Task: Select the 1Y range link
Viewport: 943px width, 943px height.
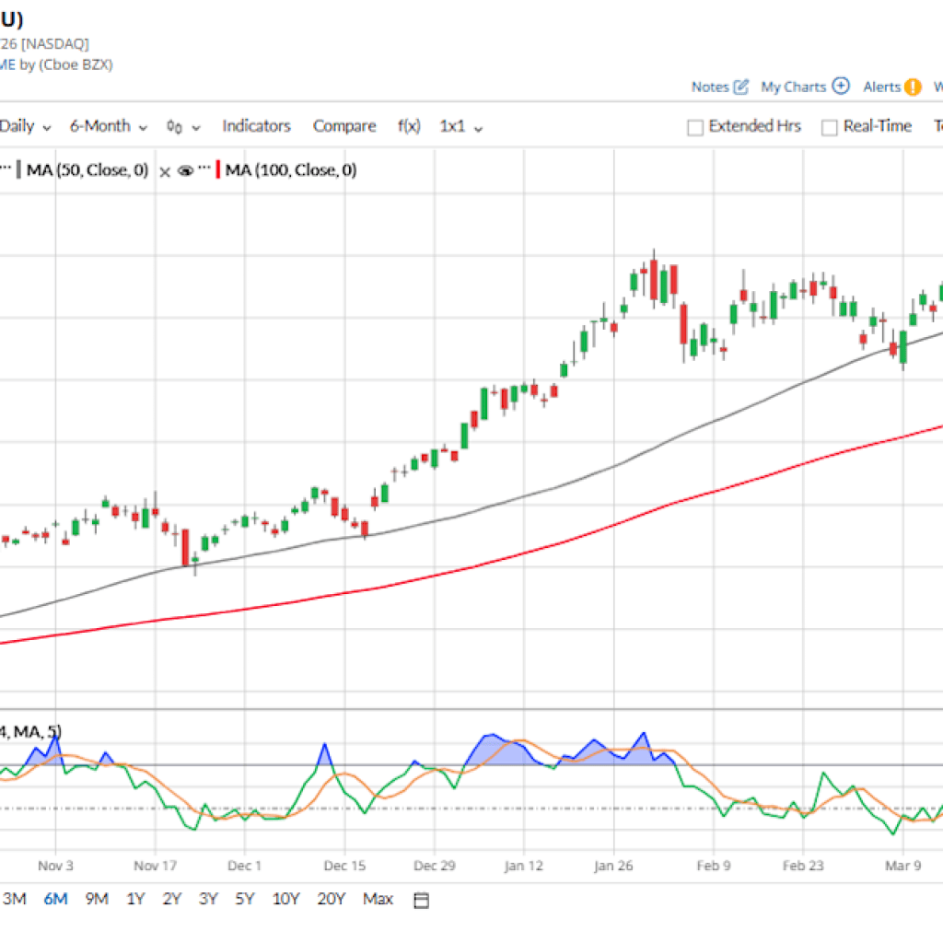Action: point(135,899)
